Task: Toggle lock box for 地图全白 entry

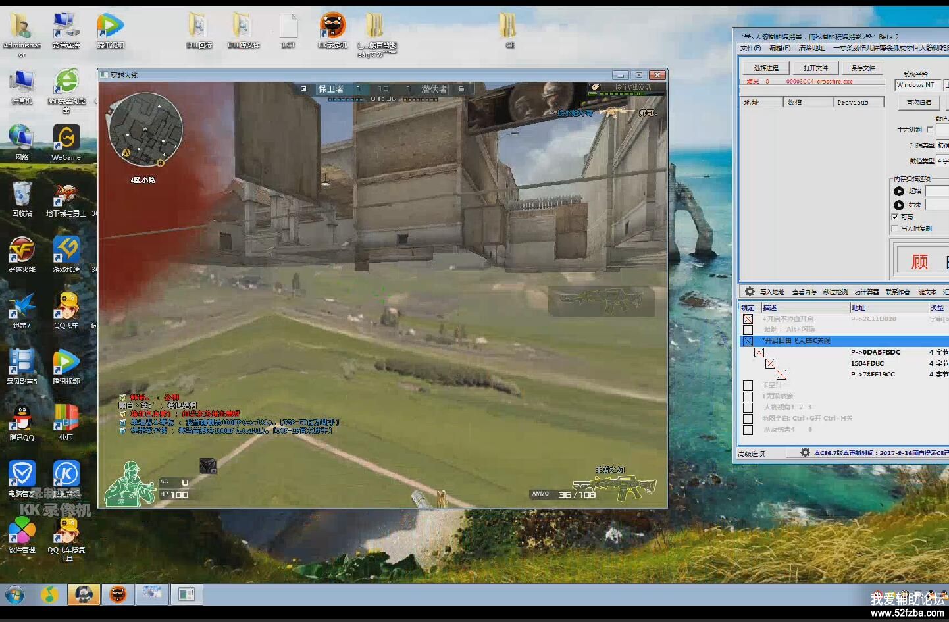Action: click(748, 419)
